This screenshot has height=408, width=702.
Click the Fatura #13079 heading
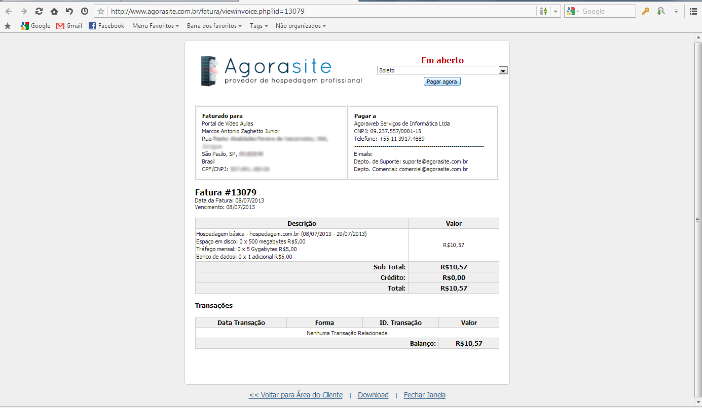226,192
